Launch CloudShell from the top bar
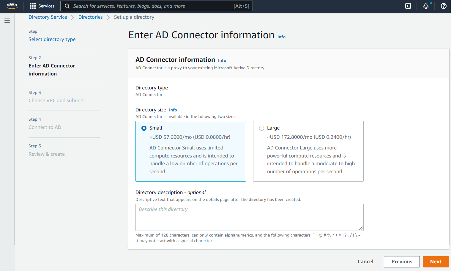Viewport: 451px width, 271px height. click(408, 6)
